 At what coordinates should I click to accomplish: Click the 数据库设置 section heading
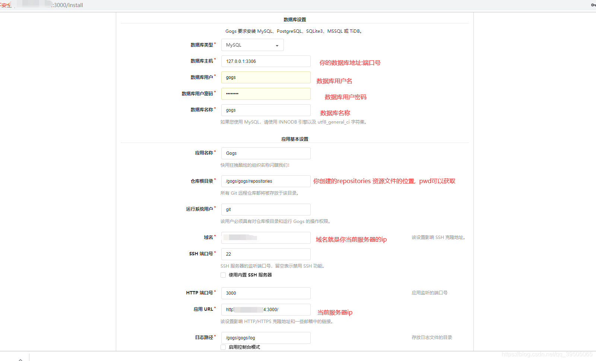click(295, 20)
